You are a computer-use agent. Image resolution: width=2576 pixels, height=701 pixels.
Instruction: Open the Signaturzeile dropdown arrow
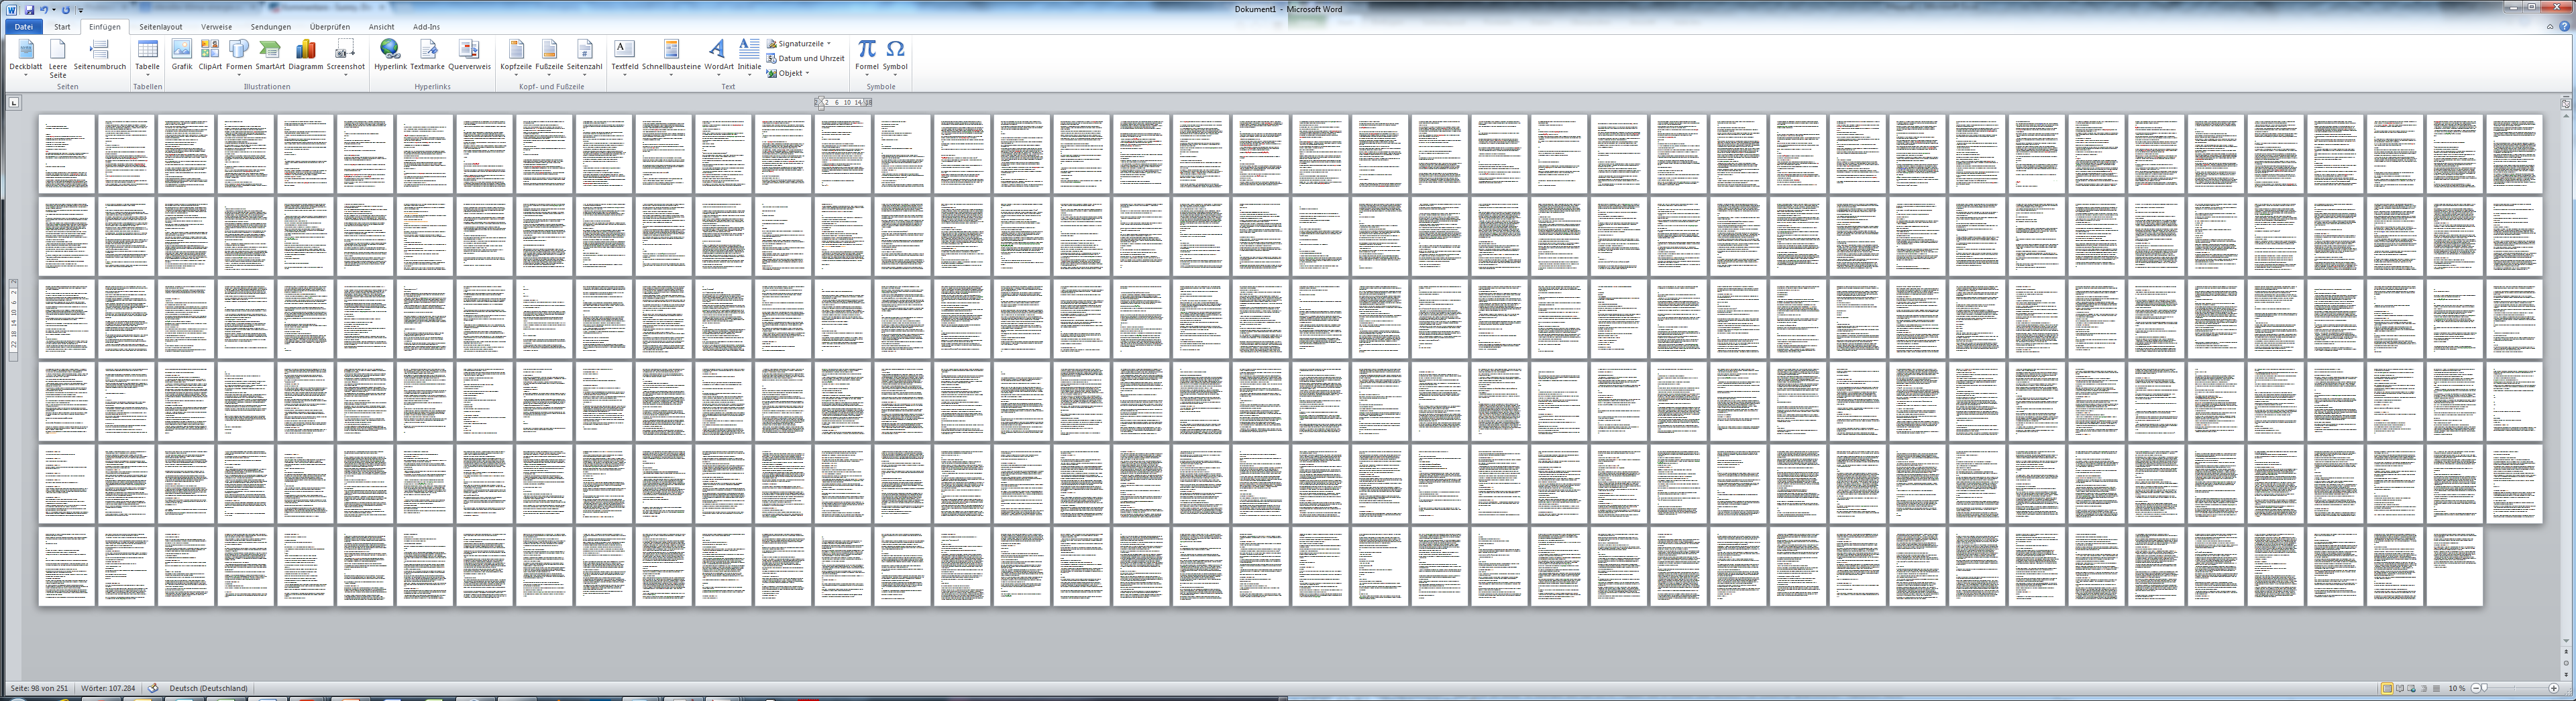829,44
